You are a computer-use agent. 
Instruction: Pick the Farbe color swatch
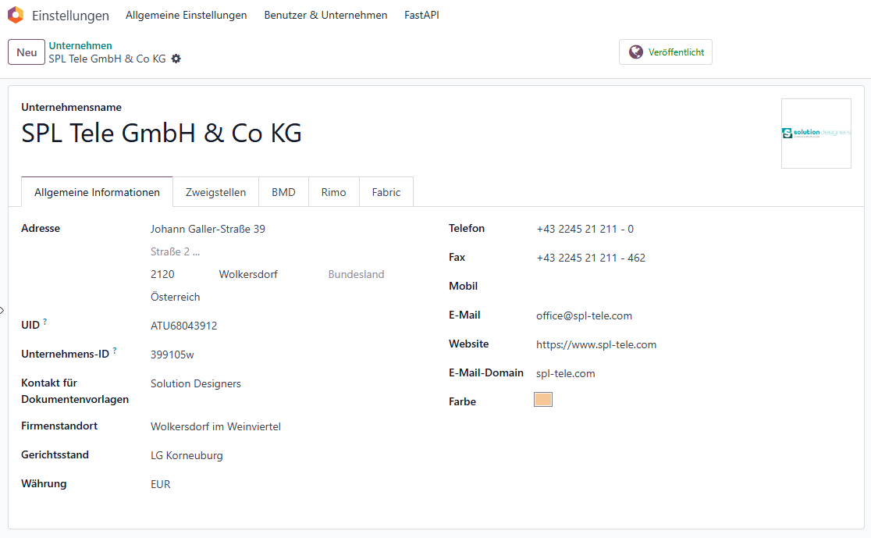(542, 400)
